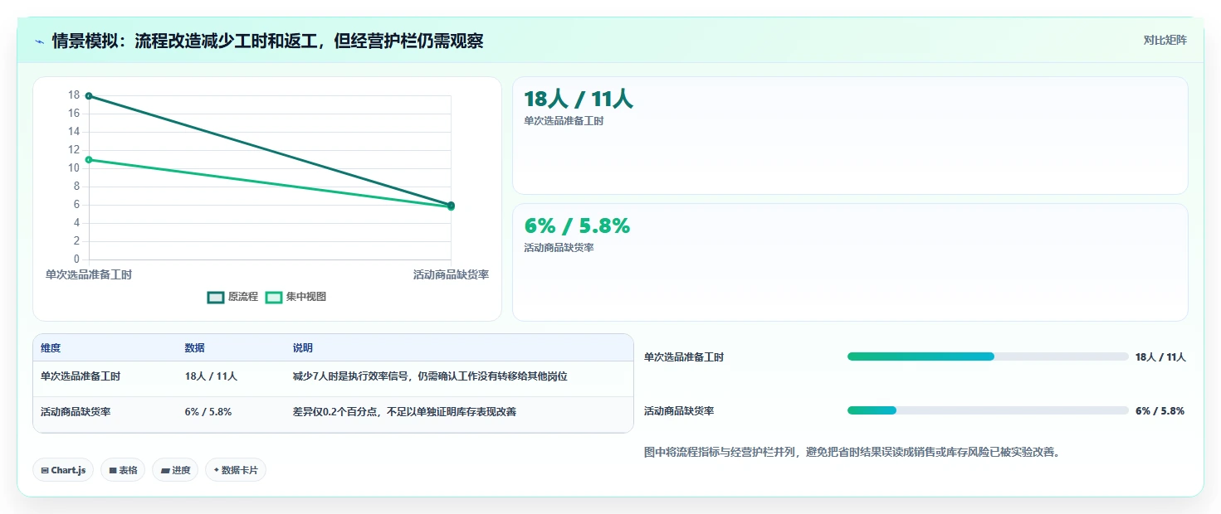Image resolution: width=1221 pixels, height=514 pixels.
Task: Click the 维度 column header
Action: (51, 348)
